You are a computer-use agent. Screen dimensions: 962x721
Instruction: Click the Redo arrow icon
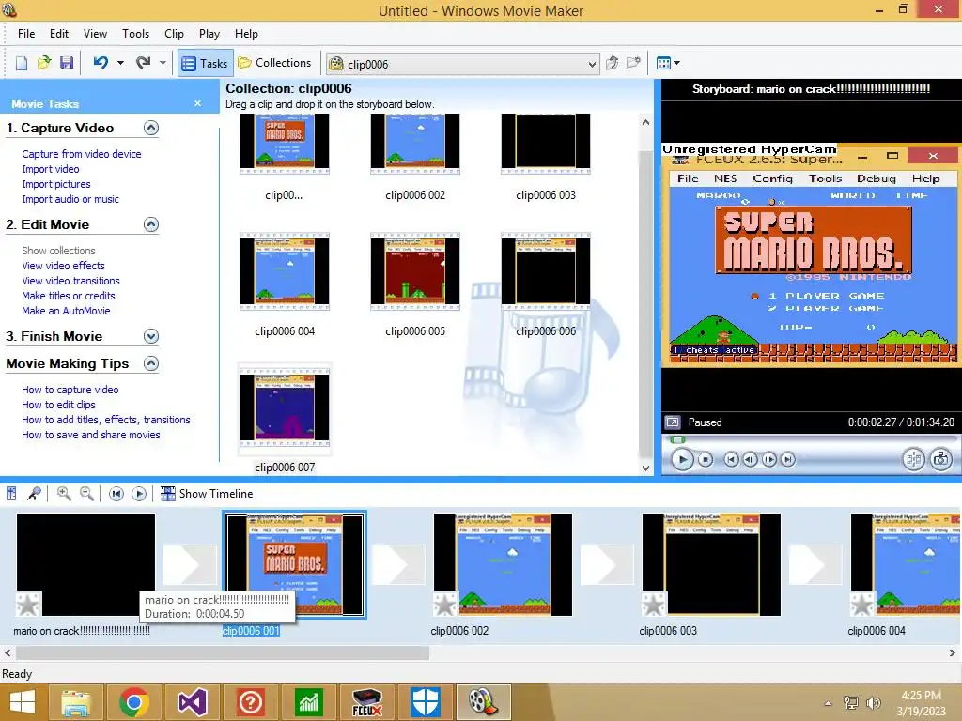point(144,63)
